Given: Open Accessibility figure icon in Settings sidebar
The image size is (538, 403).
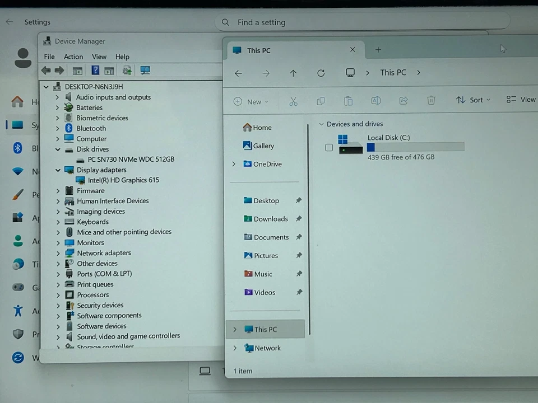Looking at the screenshot, I should point(18,311).
